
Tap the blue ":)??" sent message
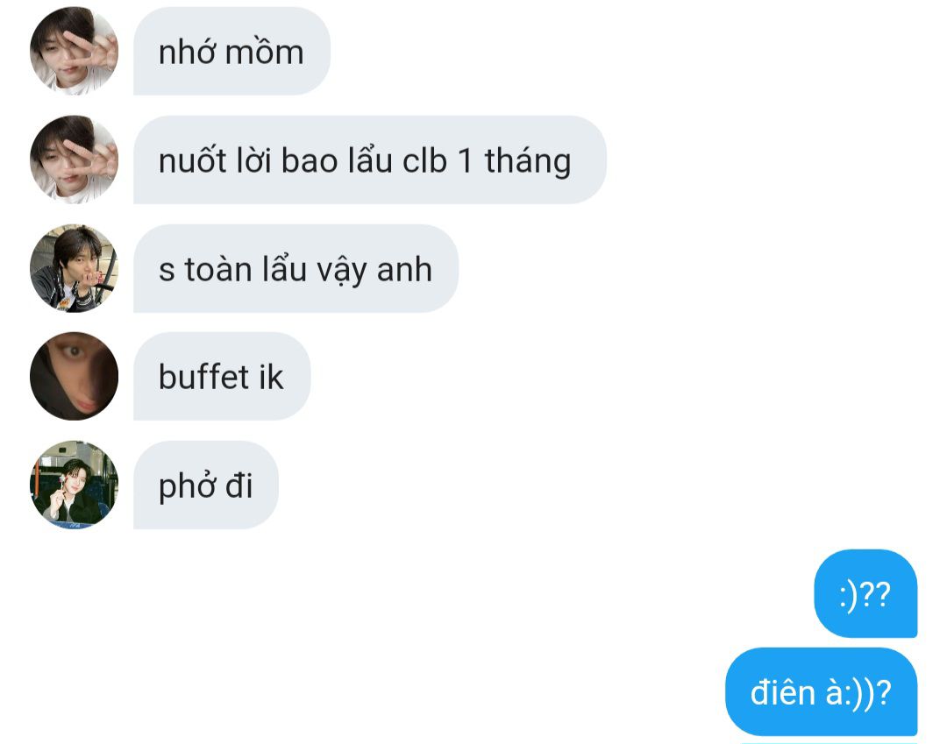[x=865, y=593]
